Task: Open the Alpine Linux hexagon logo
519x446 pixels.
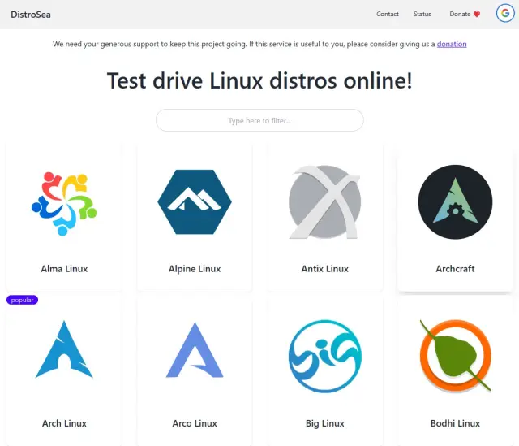Action: pyautogui.click(x=195, y=202)
